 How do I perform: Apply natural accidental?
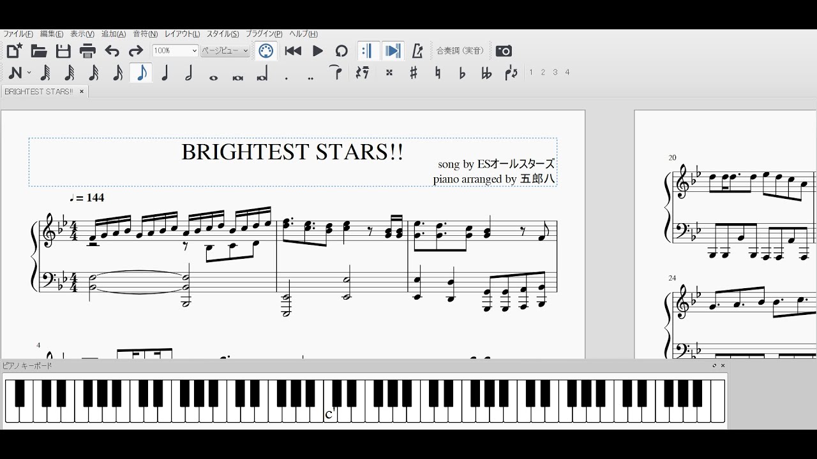click(438, 73)
